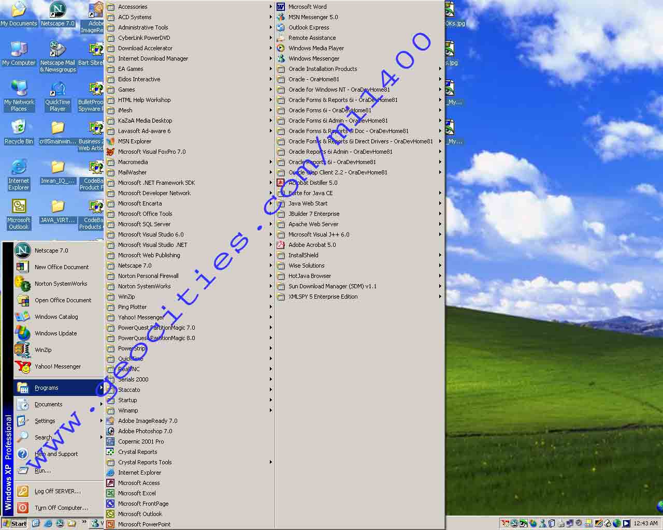This screenshot has height=530, width=663.
Task: Open New Office Document
Action: pos(59,267)
